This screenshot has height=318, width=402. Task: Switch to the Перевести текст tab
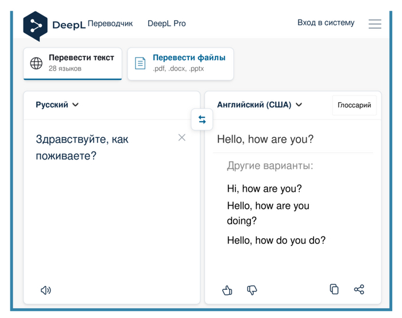pos(73,63)
